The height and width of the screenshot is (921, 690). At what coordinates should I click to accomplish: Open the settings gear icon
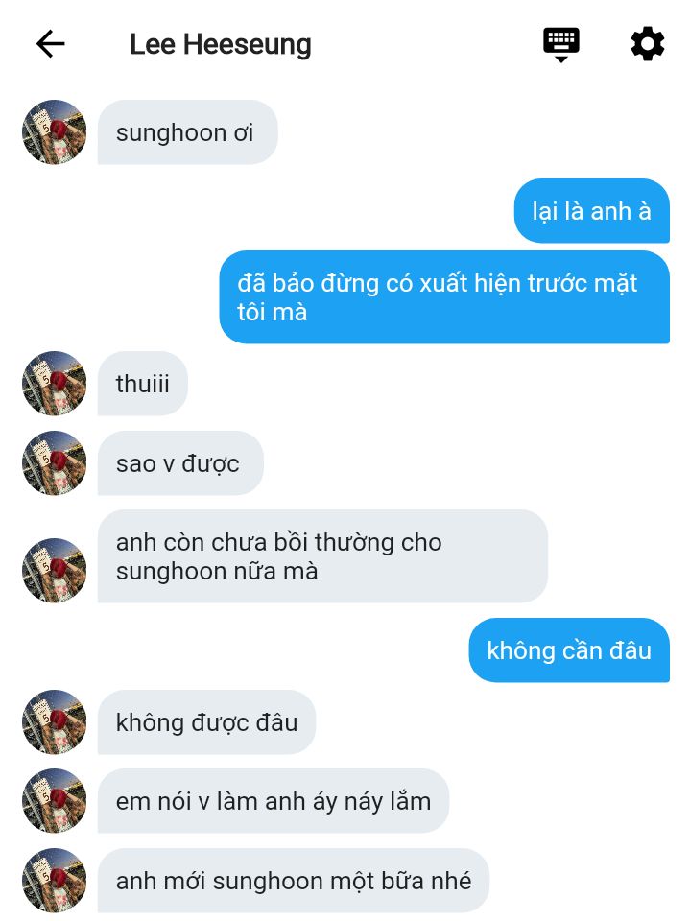pyautogui.click(x=647, y=43)
